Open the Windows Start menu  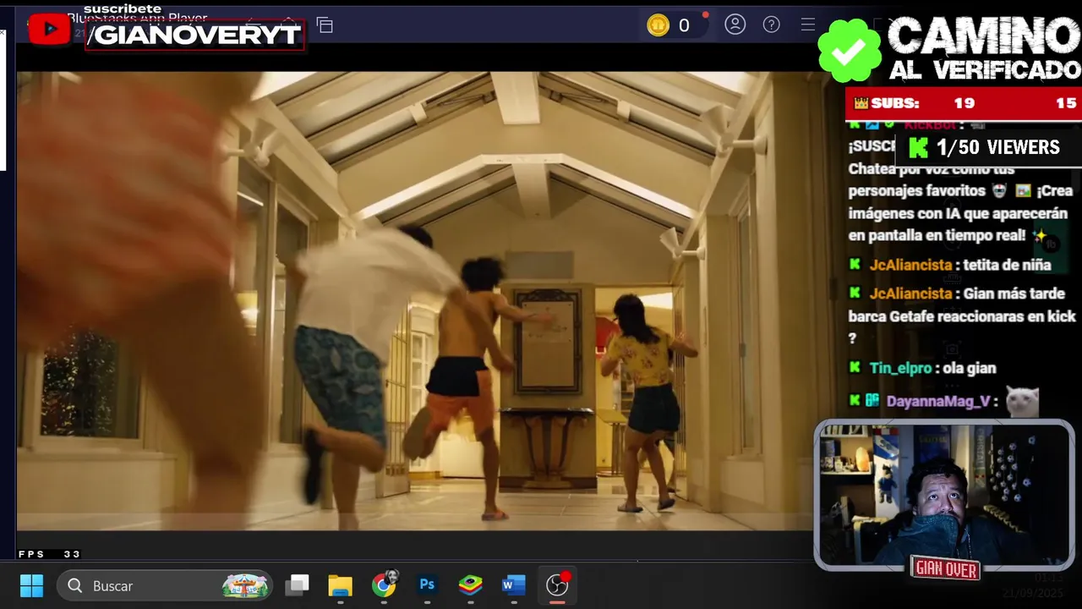31,585
